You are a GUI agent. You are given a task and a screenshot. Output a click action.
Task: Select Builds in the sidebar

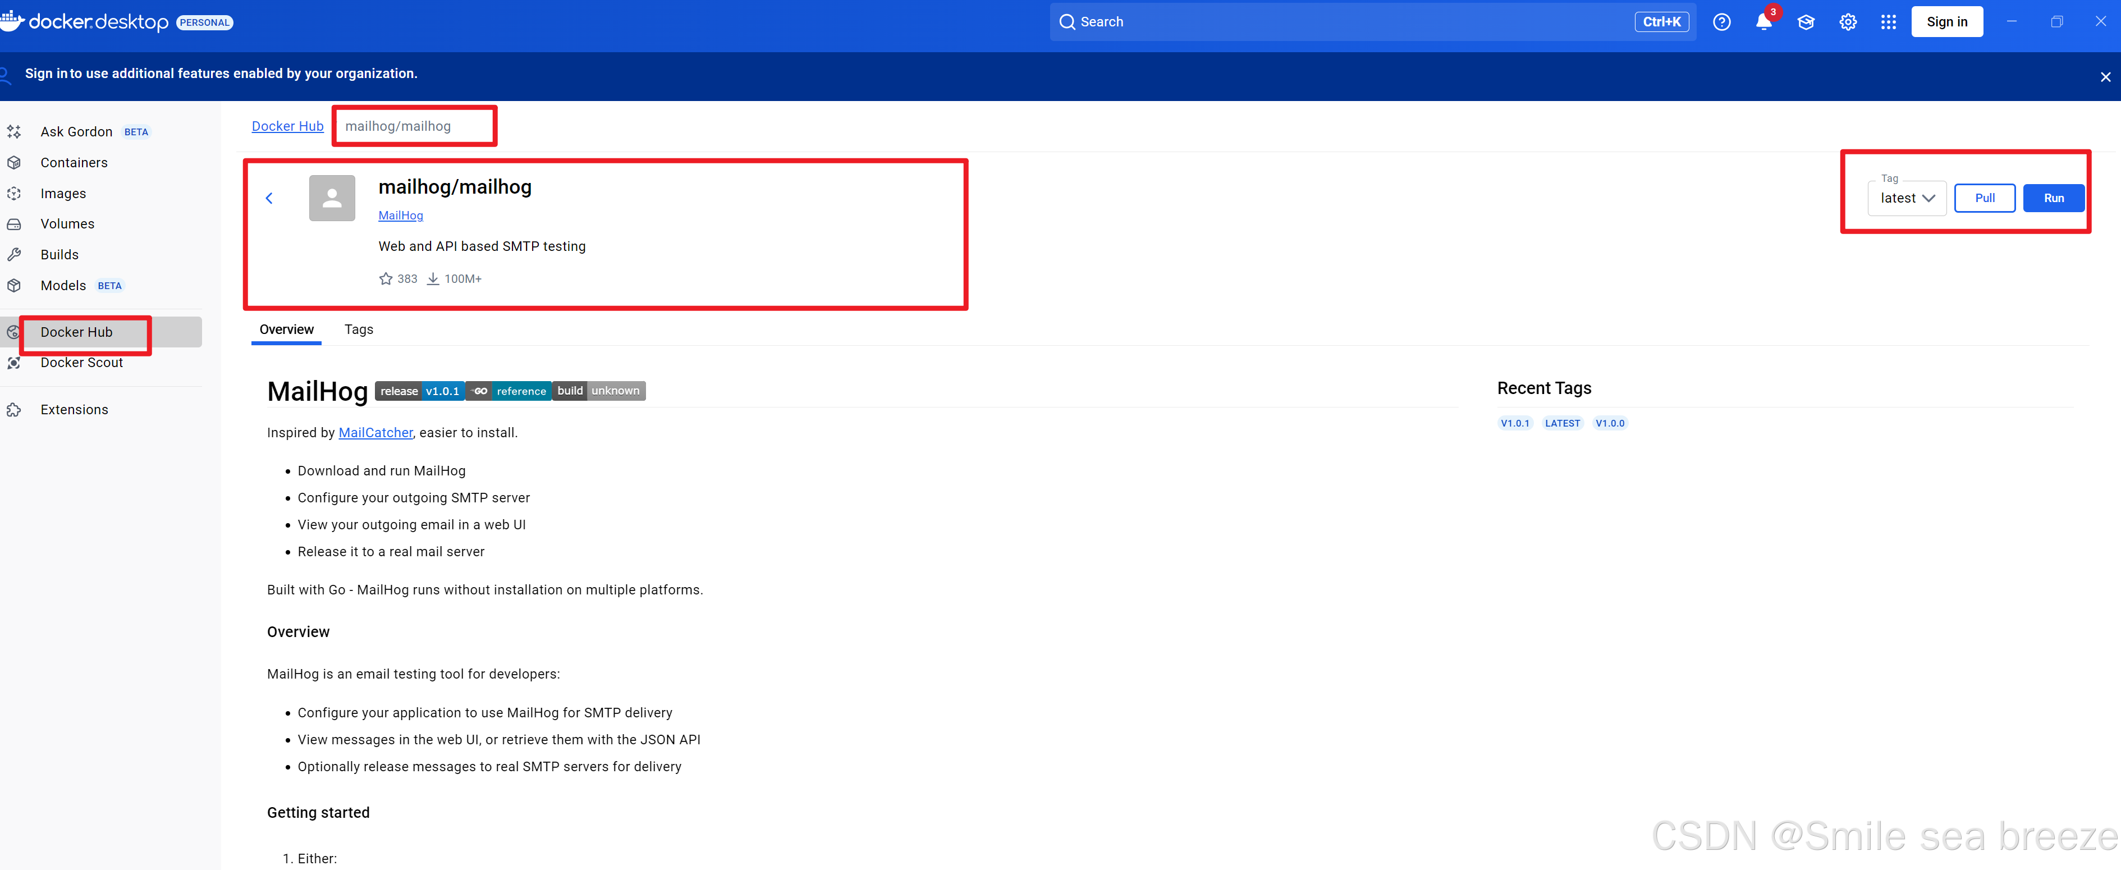(59, 255)
